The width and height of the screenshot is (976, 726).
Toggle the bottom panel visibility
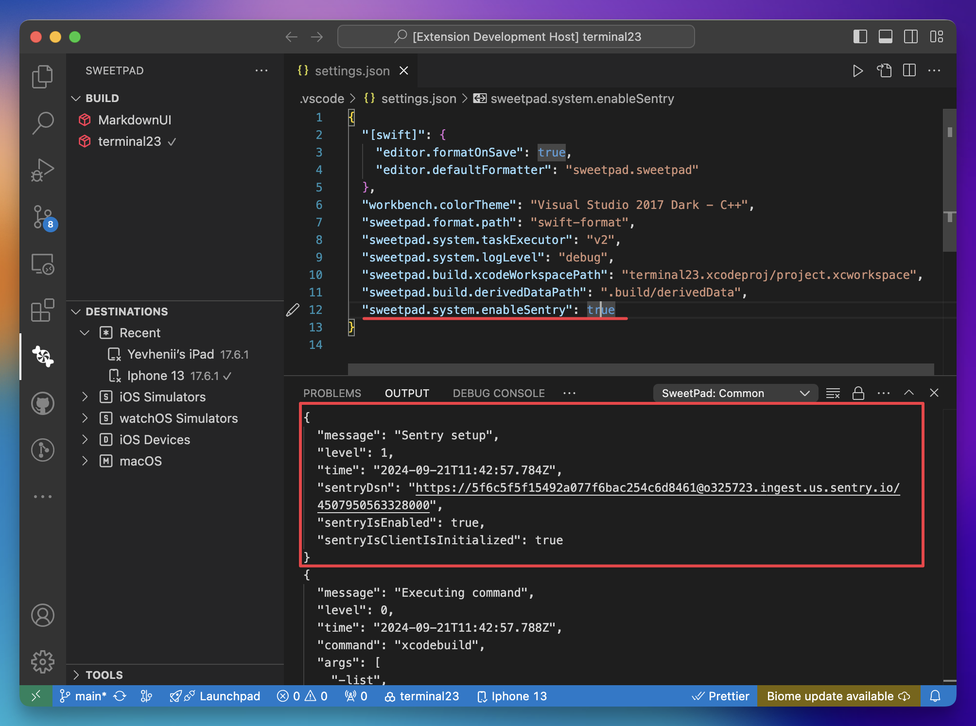886,37
